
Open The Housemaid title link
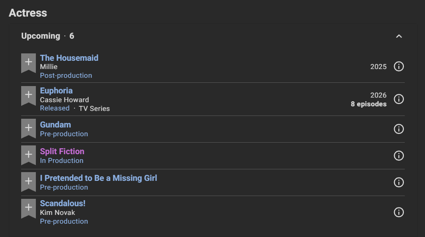69,58
